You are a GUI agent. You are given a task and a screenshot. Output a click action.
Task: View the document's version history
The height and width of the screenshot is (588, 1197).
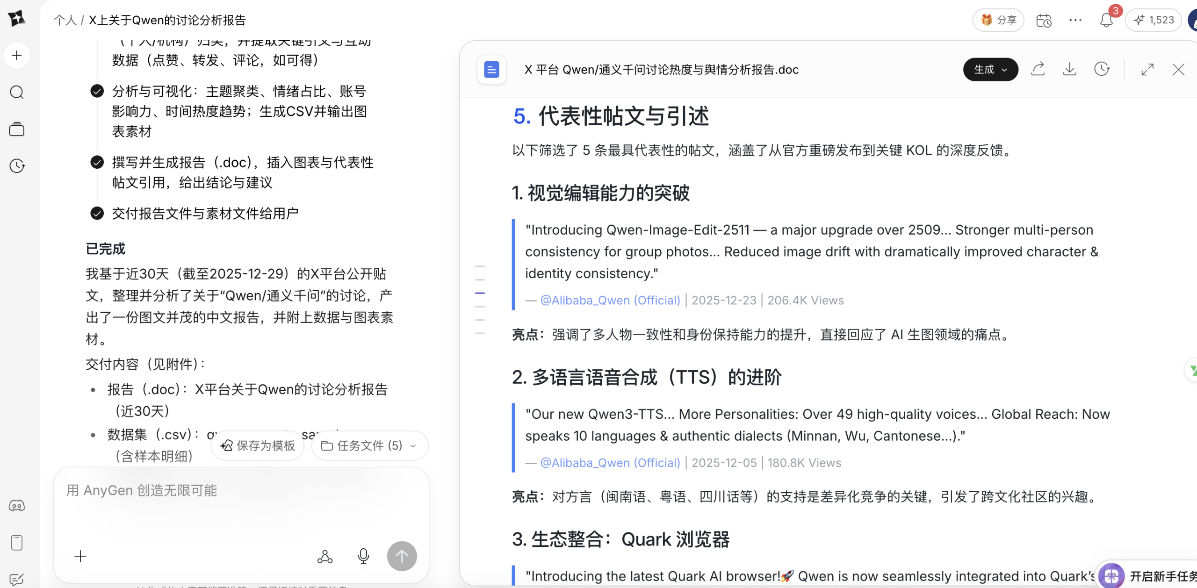[1102, 69]
